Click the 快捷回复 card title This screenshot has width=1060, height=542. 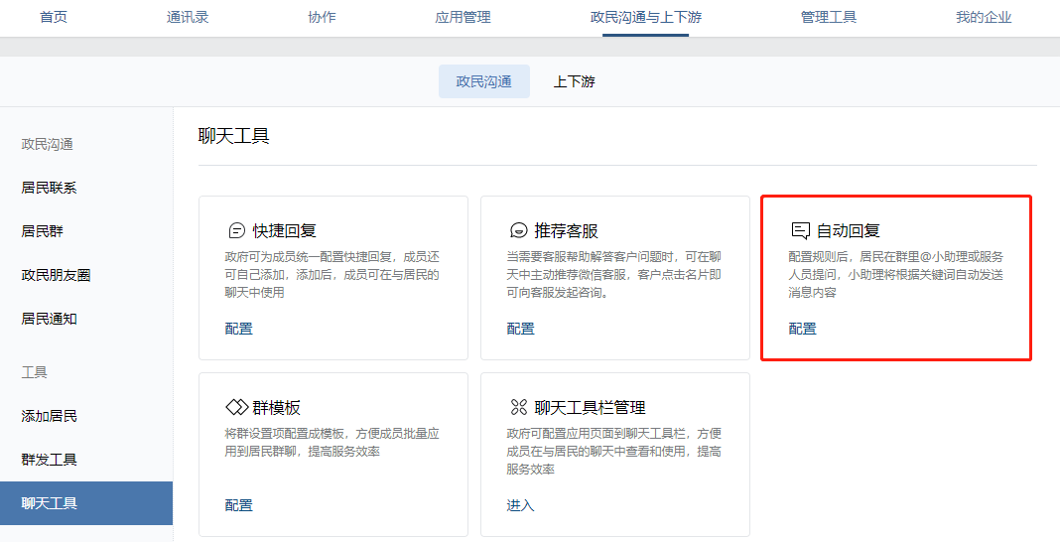click(285, 231)
